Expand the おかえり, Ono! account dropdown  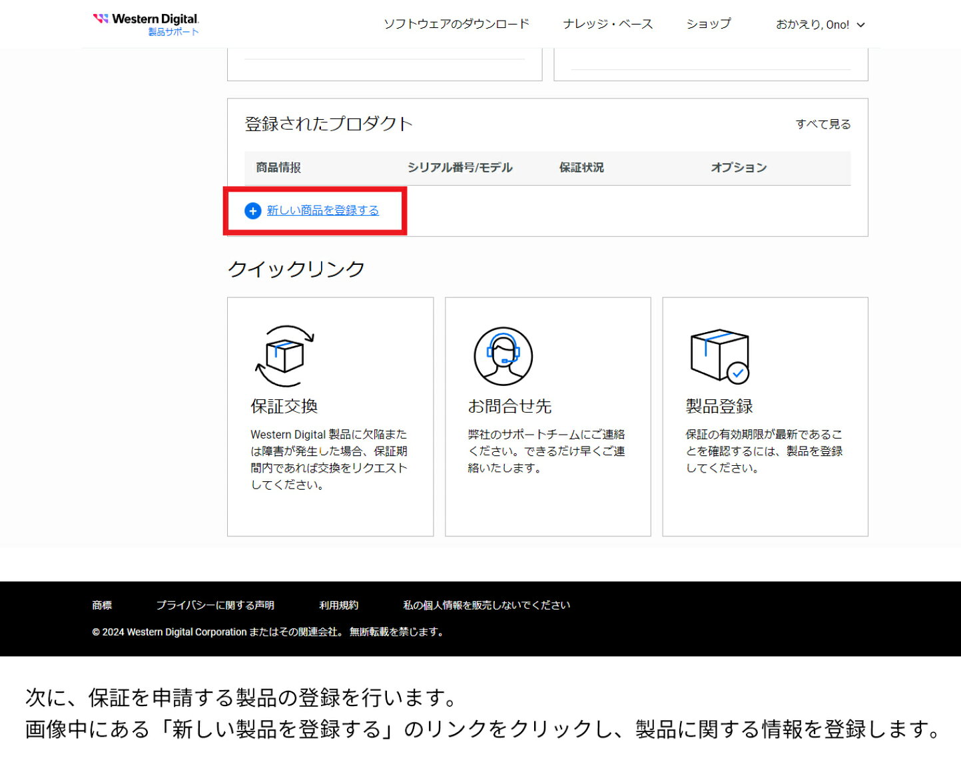820,25
